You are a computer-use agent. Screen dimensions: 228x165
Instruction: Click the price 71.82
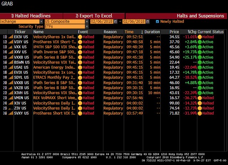click(x=174, y=113)
